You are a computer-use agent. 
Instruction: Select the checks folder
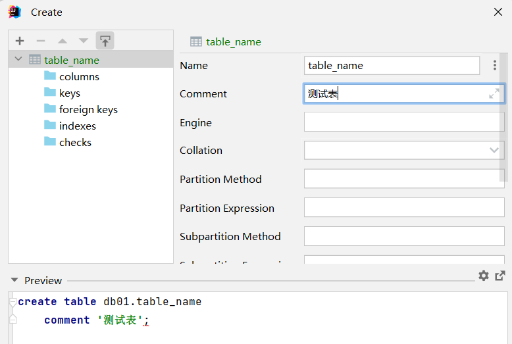pos(75,142)
